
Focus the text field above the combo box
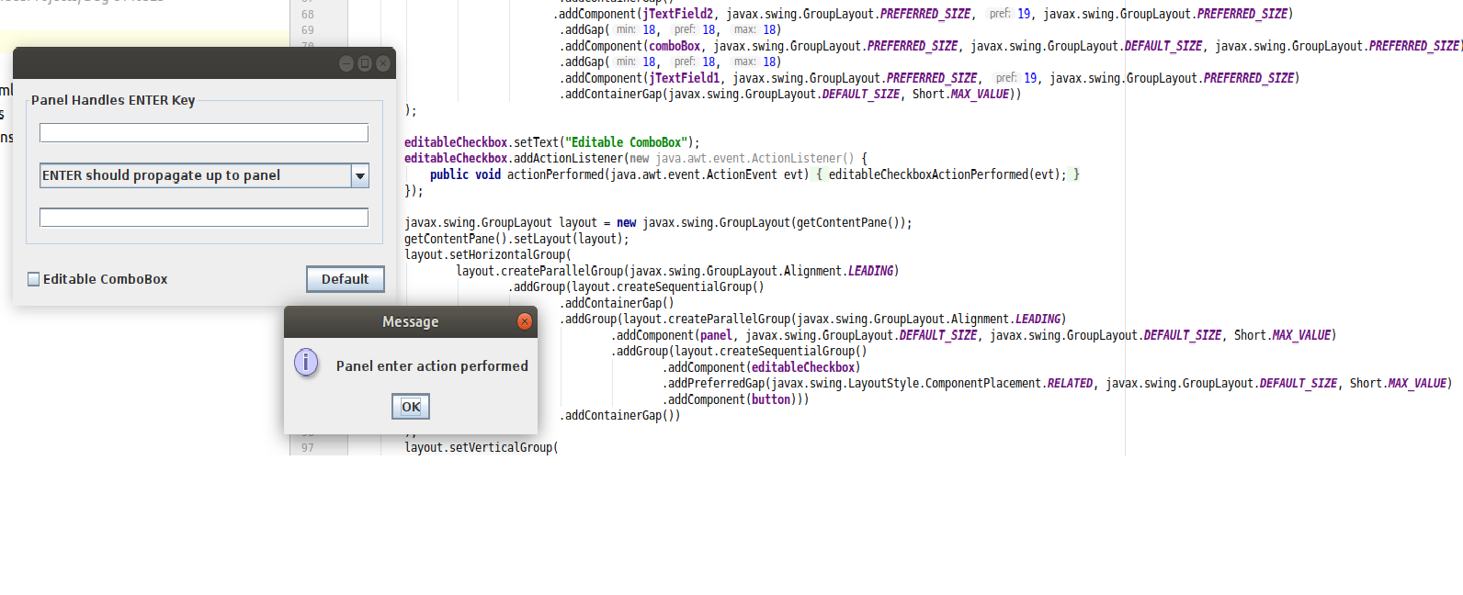pos(203,133)
